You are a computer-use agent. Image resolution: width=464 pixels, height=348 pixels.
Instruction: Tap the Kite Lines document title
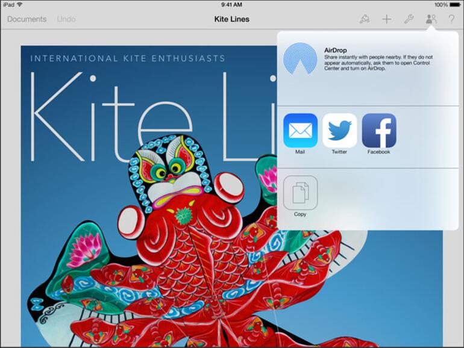point(232,19)
